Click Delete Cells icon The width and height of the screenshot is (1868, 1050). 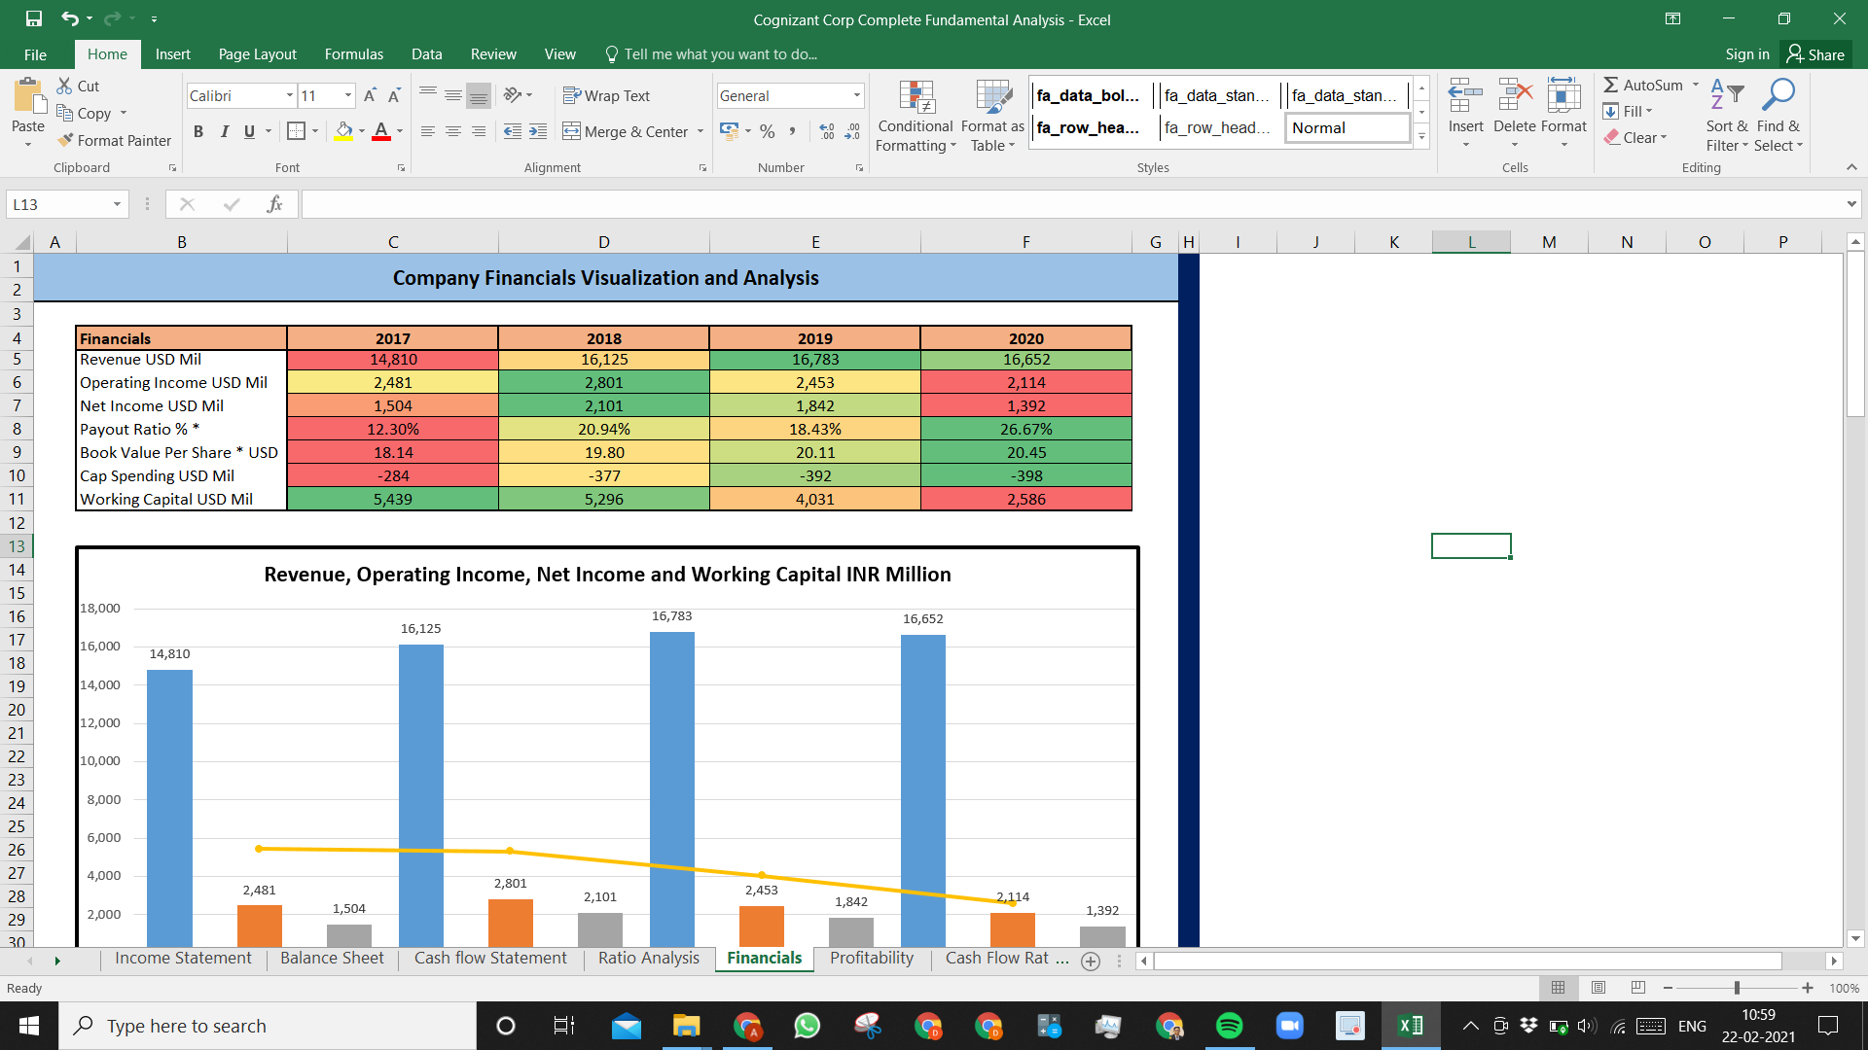[x=1515, y=97]
